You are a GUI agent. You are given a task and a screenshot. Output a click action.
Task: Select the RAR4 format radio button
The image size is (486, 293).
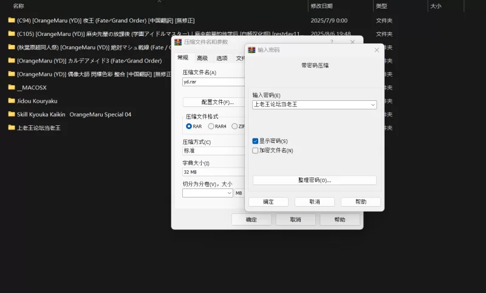coord(211,126)
